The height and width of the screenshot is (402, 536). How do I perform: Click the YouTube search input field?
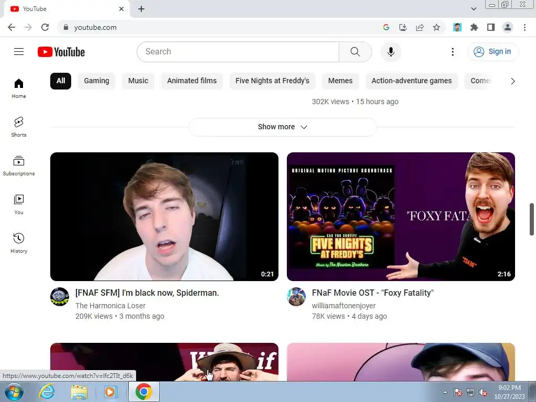(238, 52)
